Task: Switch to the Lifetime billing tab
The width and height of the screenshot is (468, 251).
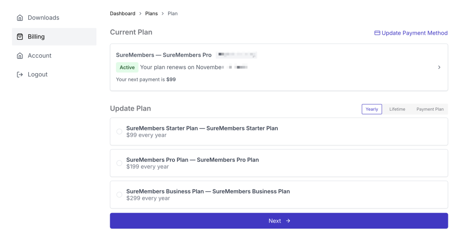Action: [397, 109]
